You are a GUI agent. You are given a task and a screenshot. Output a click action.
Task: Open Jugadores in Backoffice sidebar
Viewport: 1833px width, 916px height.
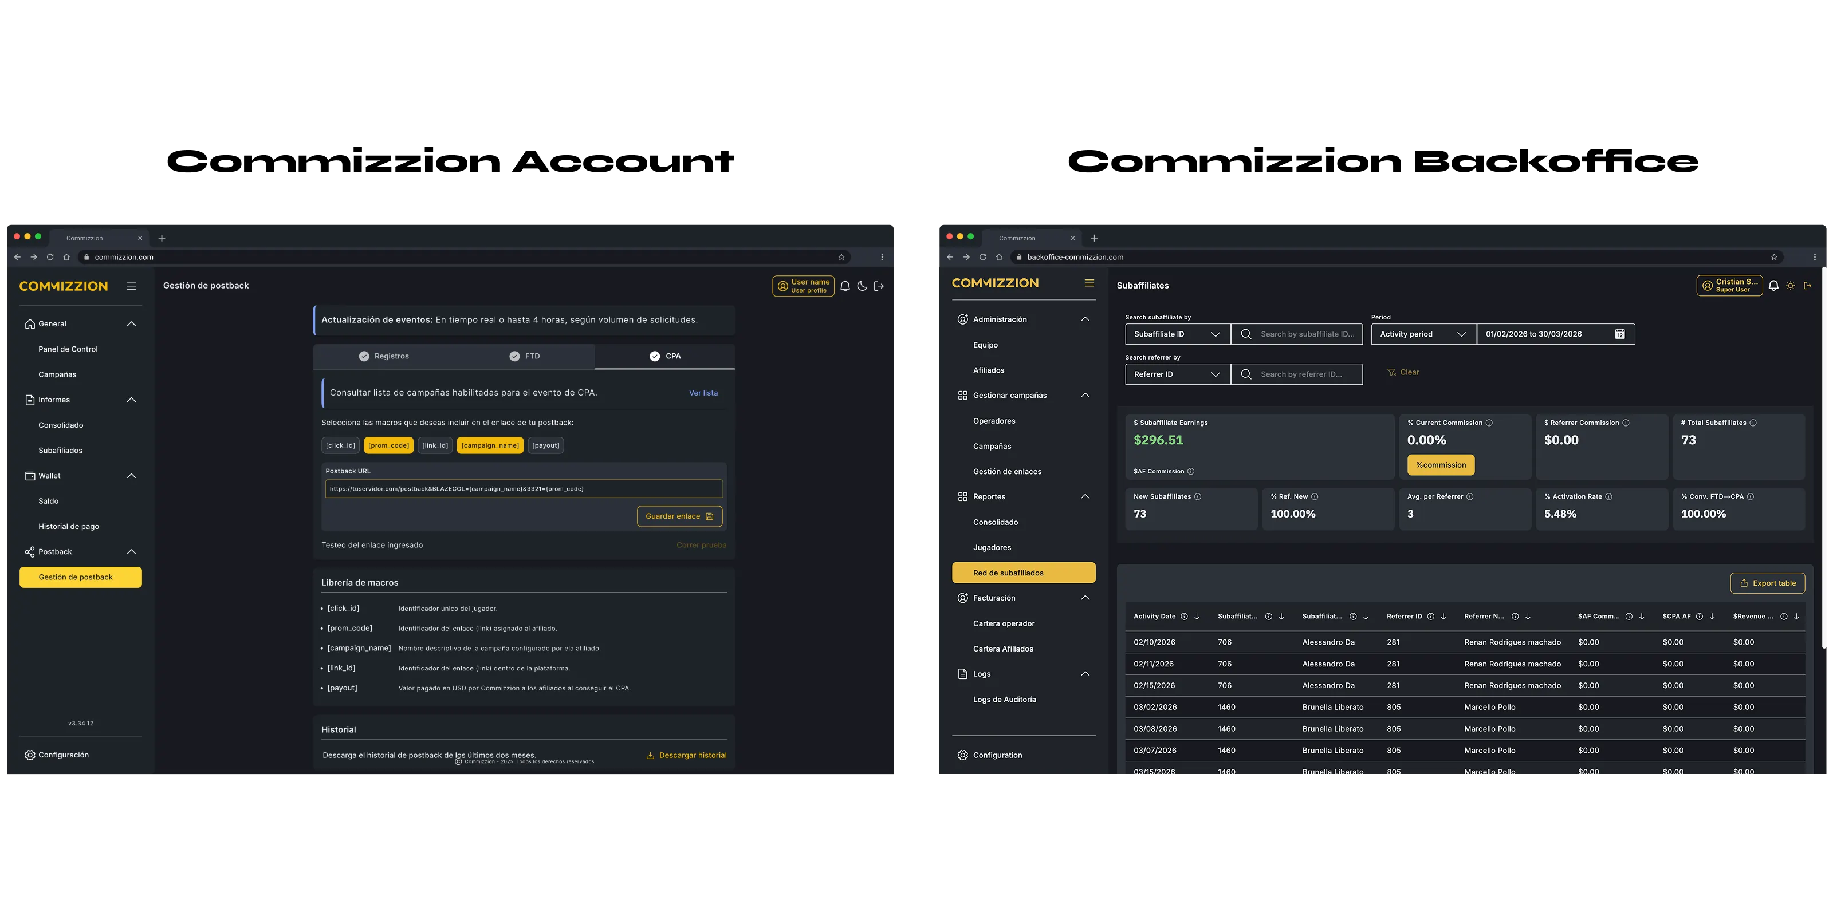(992, 548)
